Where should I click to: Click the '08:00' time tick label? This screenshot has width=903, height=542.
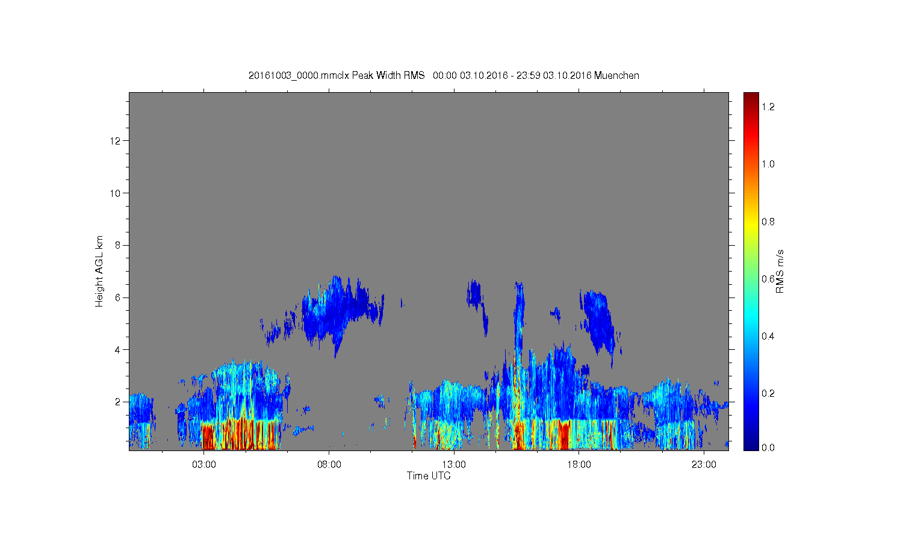tap(329, 465)
